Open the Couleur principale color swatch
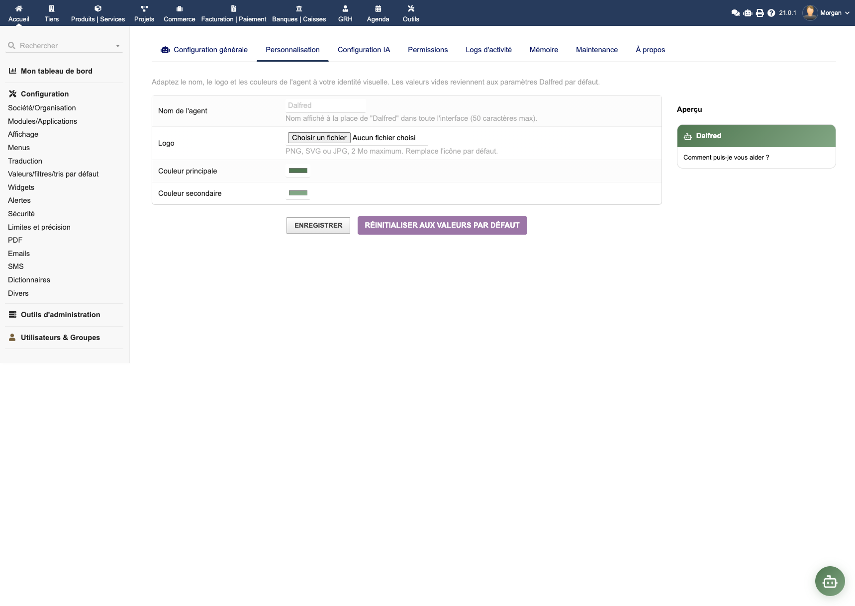 tap(298, 171)
